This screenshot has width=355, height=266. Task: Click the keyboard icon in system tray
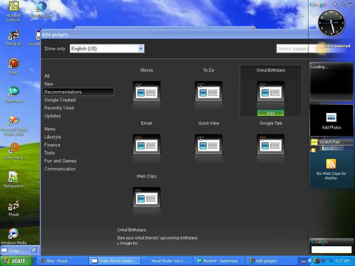[x=304, y=261]
